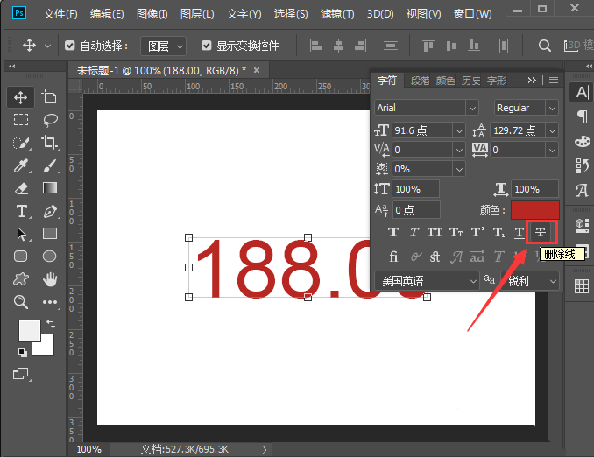This screenshot has width=594, height=457.
Task: Select the Path Selection tool
Action: pyautogui.click(x=22, y=234)
